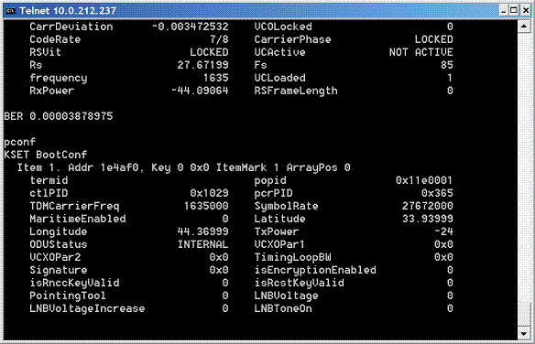Click the KSET BootConf line
Image resolution: width=535 pixels, height=344 pixels.
pos(46,155)
